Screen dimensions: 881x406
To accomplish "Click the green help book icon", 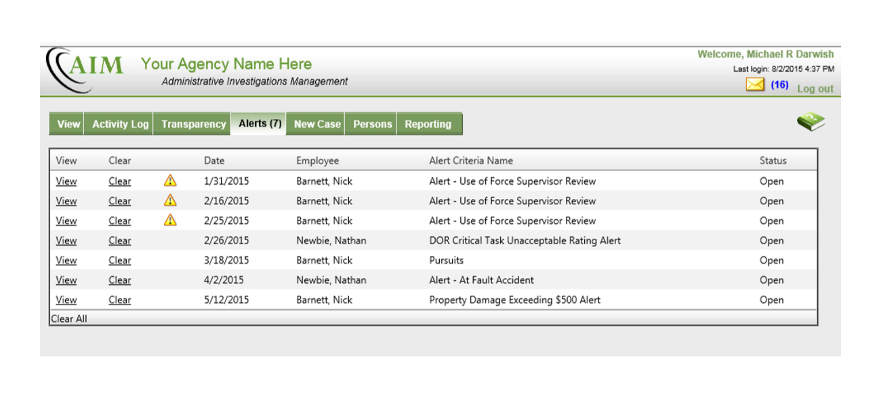I will click(811, 122).
